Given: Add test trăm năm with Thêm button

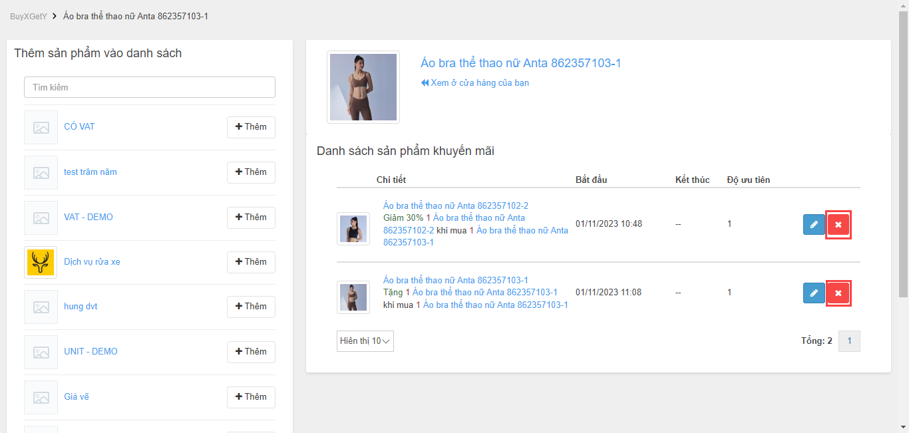Looking at the screenshot, I should [x=251, y=172].
